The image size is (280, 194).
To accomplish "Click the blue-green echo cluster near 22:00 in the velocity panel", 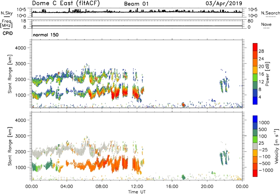I will click(x=224, y=157).
